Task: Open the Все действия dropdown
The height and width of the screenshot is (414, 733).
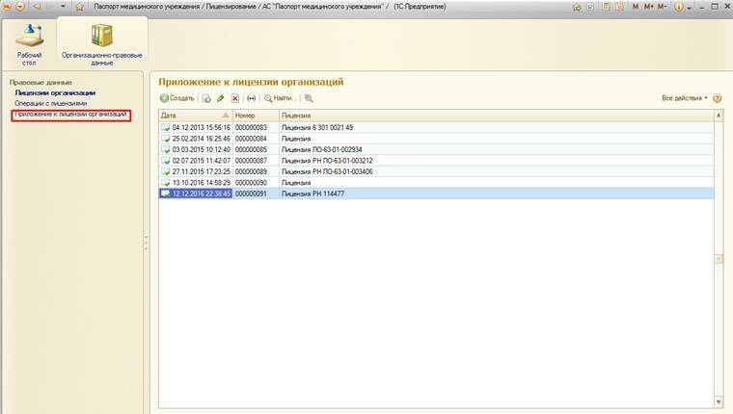Action: click(x=685, y=98)
